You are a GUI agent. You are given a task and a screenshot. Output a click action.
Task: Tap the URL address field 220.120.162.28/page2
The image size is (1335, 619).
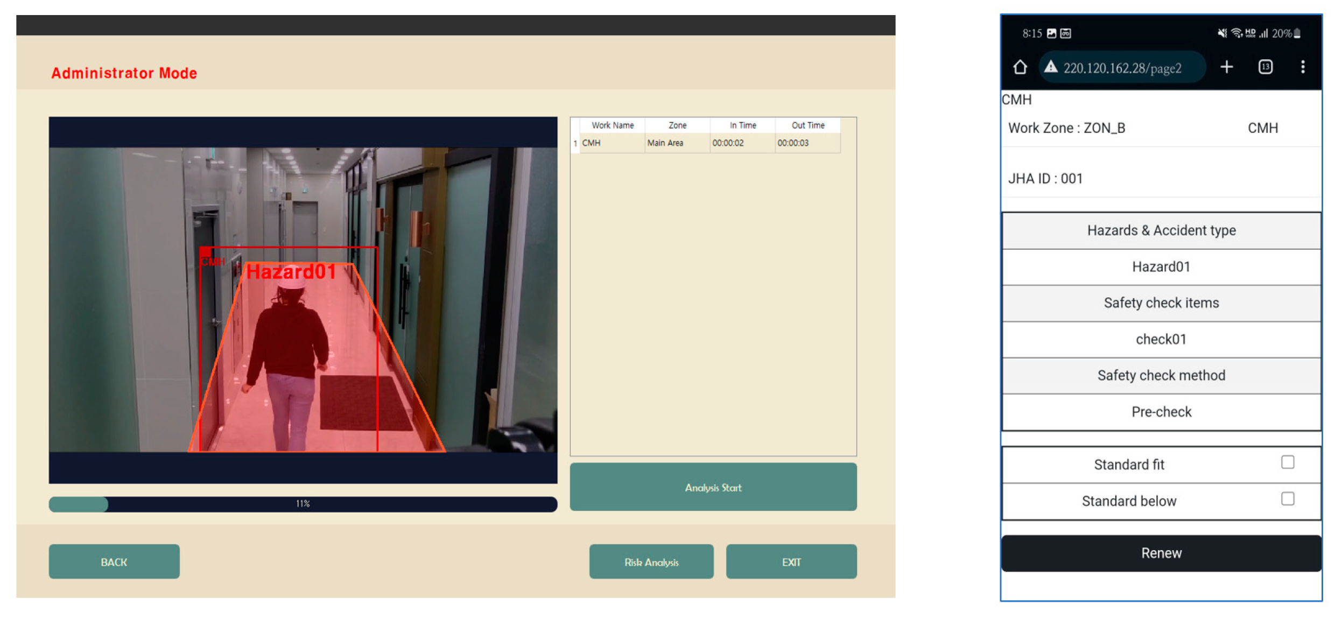[x=1122, y=68]
